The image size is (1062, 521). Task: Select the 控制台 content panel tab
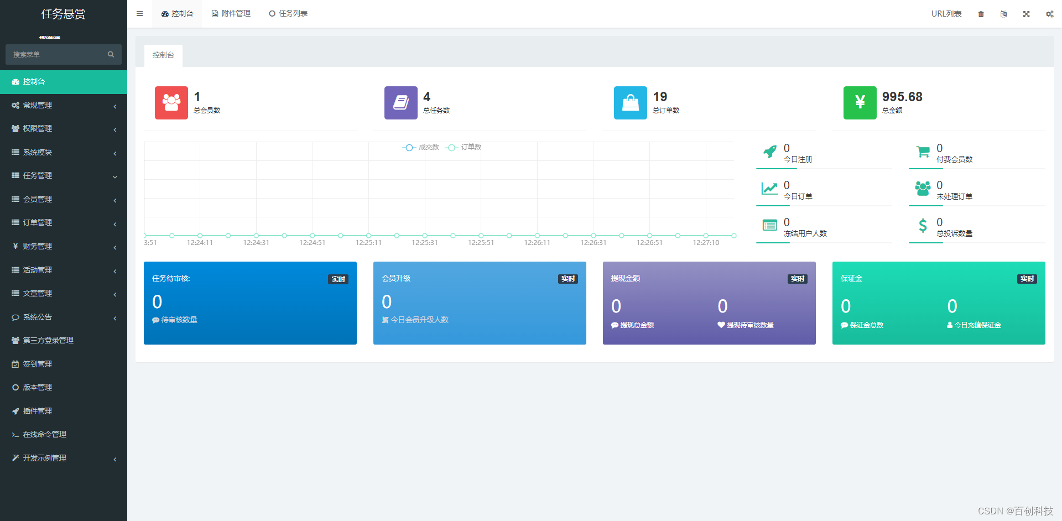click(x=163, y=55)
